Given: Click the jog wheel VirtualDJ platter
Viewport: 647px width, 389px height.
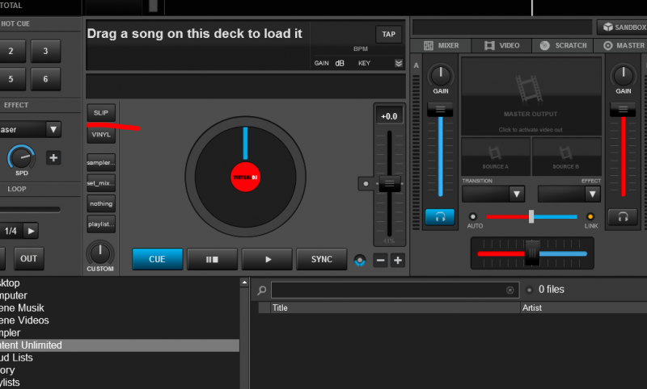Looking at the screenshot, I should click(x=246, y=177).
